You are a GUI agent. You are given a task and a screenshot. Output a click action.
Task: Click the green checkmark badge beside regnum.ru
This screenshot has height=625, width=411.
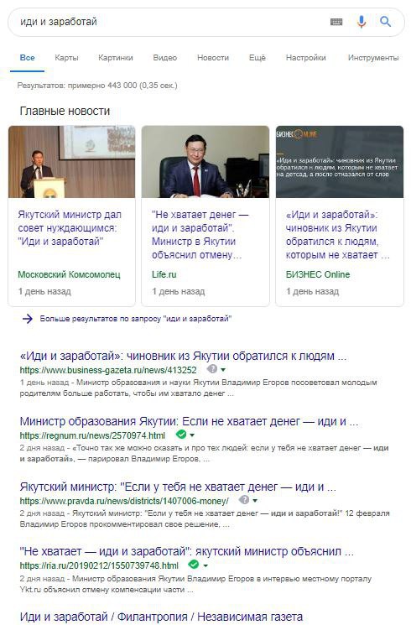(181, 434)
